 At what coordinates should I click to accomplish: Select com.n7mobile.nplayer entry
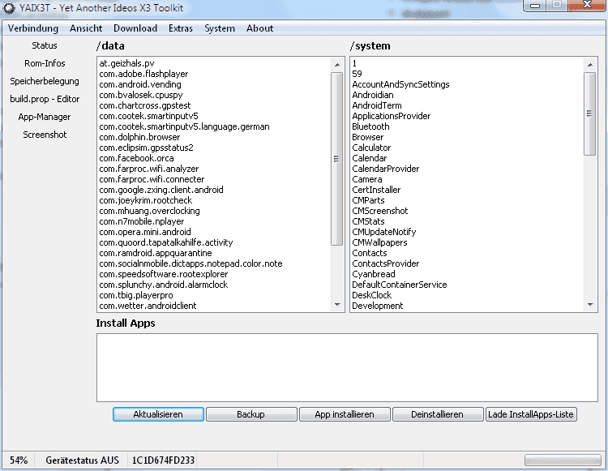(x=142, y=221)
